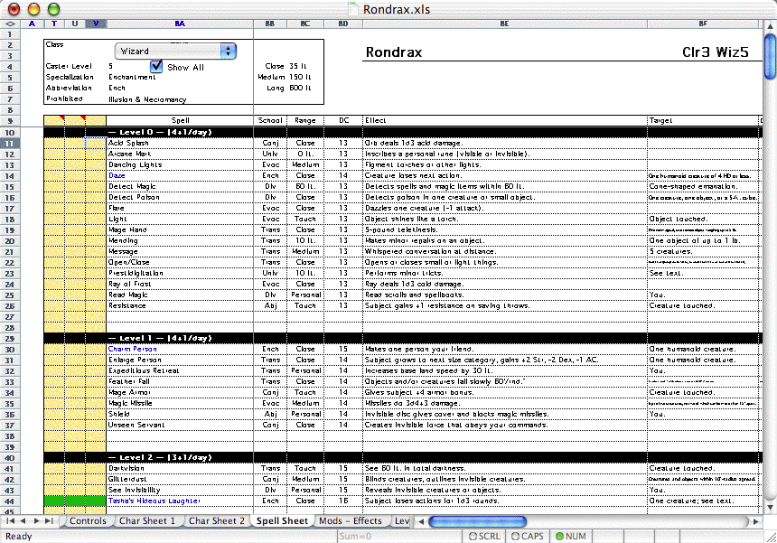Click the Level 2 section header row
The image size is (777, 543).
point(401,458)
